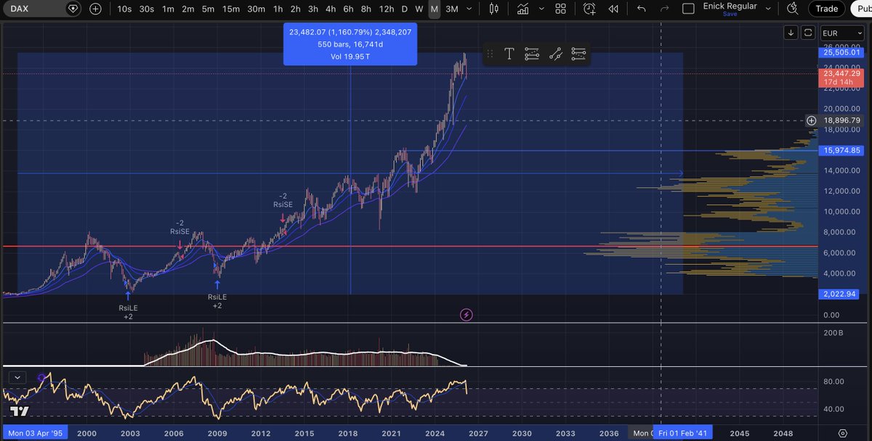Viewport: 872px width, 441px height.
Task: Click the plus compare symbol icon
Action: [x=96, y=9]
